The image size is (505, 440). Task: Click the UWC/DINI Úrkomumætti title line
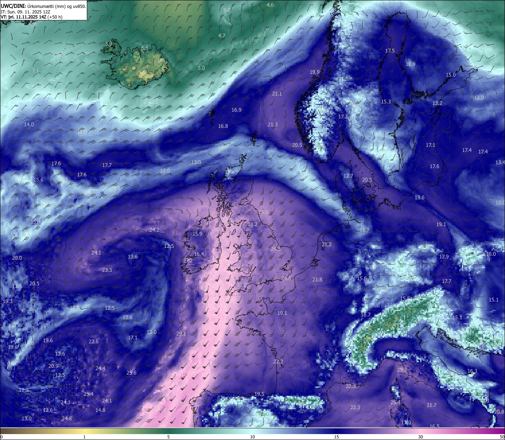pyautogui.click(x=43, y=6)
